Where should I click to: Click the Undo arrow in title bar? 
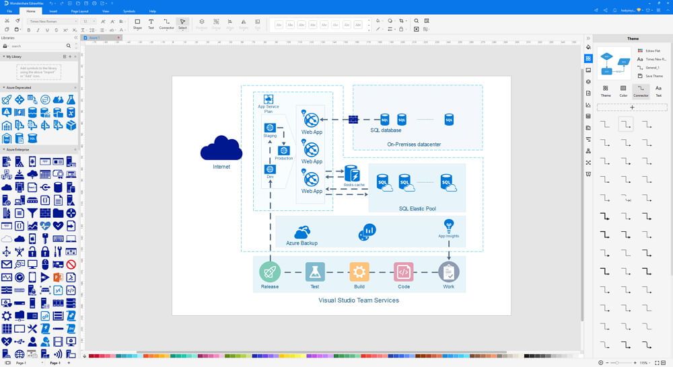(52, 3)
